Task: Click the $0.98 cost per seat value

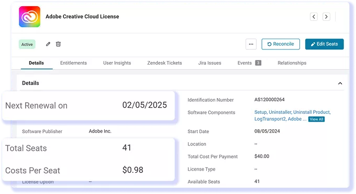Action: point(133,170)
